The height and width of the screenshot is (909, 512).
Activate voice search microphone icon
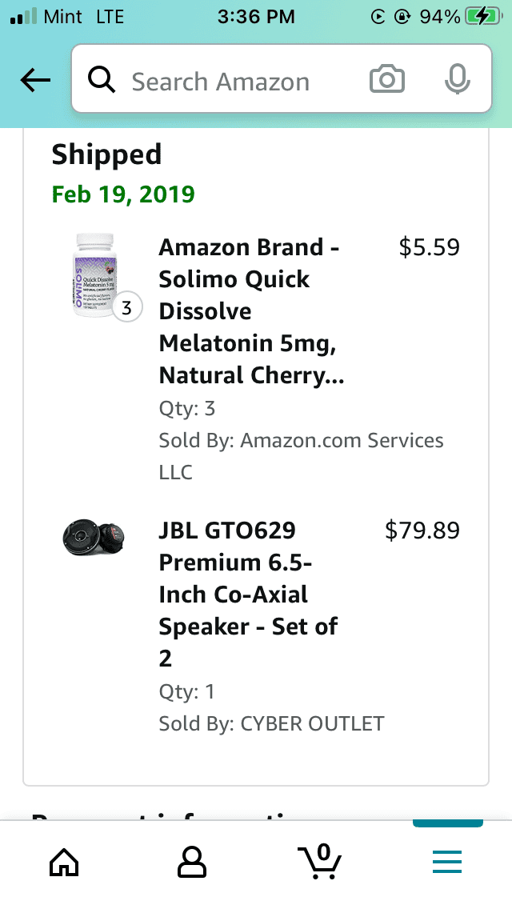point(457,79)
